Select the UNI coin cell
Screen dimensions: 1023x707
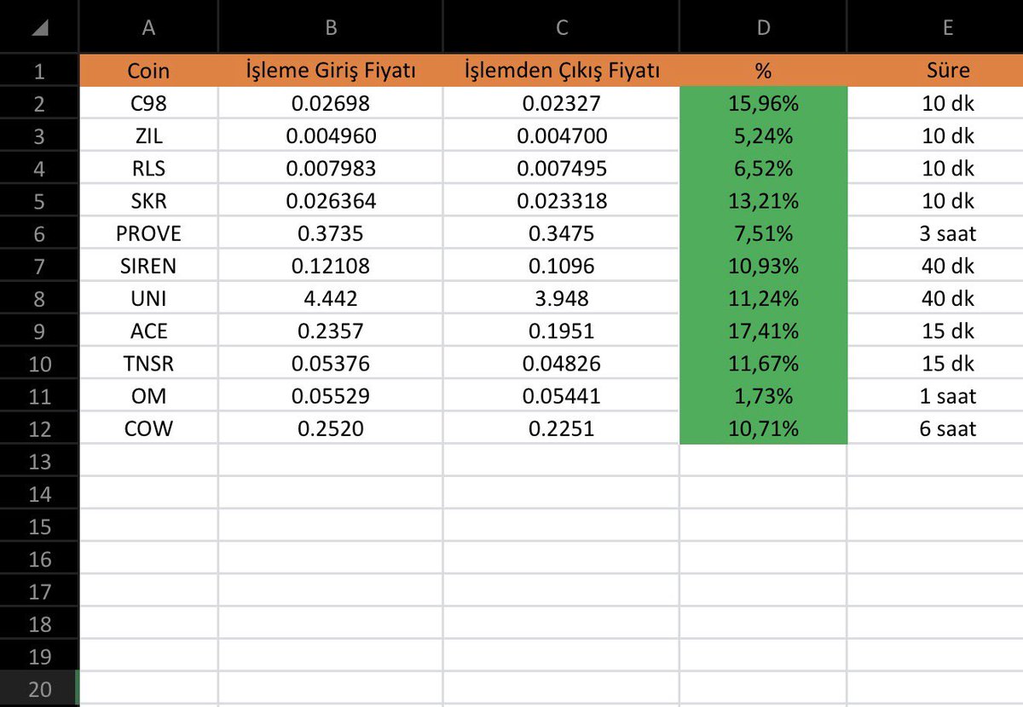point(148,298)
